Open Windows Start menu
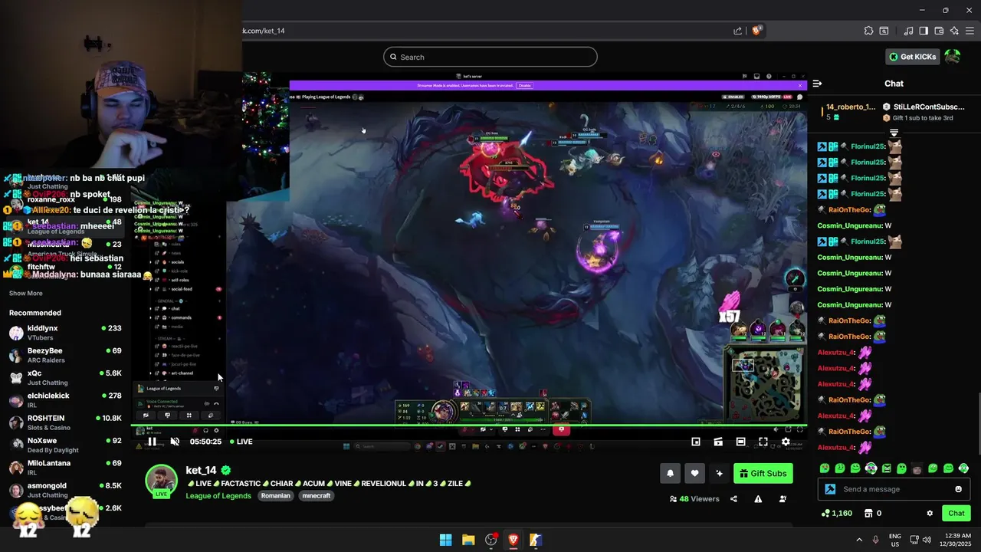 445,540
